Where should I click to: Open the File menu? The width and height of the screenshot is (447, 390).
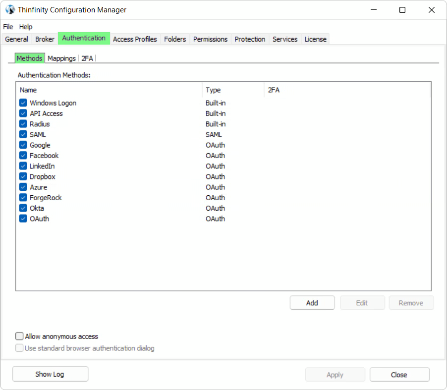tap(8, 27)
